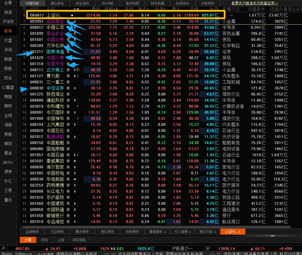Click the red up triangle beside 68.11
302x255 pixels.
tap(252, 249)
